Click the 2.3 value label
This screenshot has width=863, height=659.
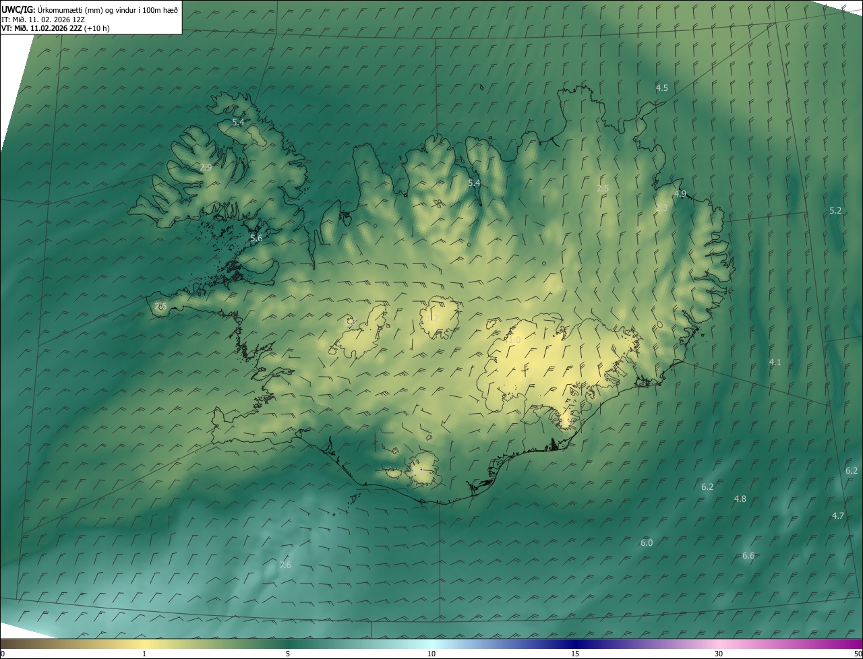point(661,208)
